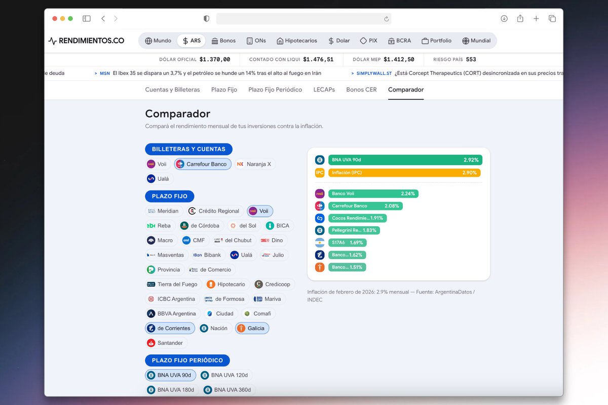Viewport: 608px width, 405px height.
Task: Switch to the Plazo Fijo tab
Action: pyautogui.click(x=224, y=90)
